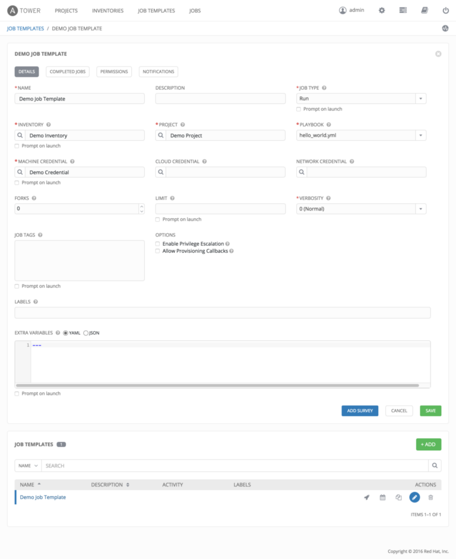
Task: Open the Verbosity dropdown
Action: (x=361, y=209)
